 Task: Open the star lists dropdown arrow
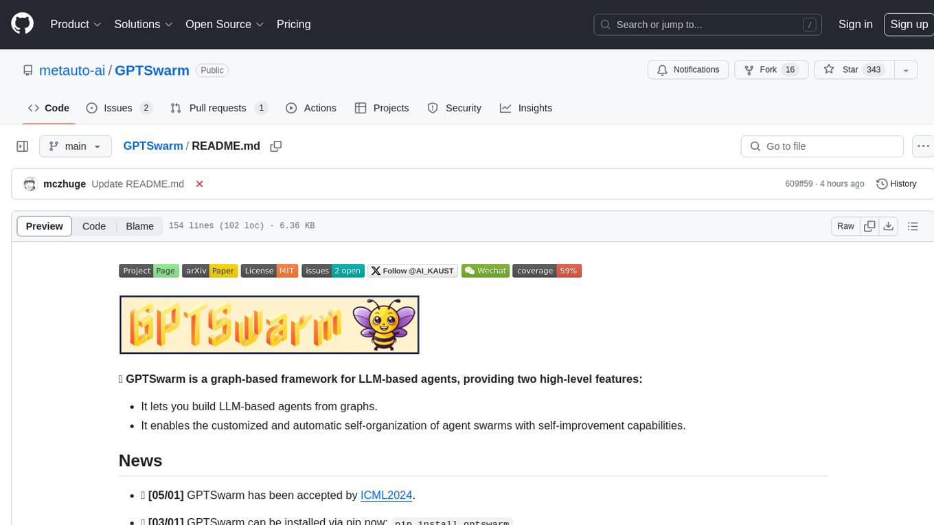(x=906, y=70)
